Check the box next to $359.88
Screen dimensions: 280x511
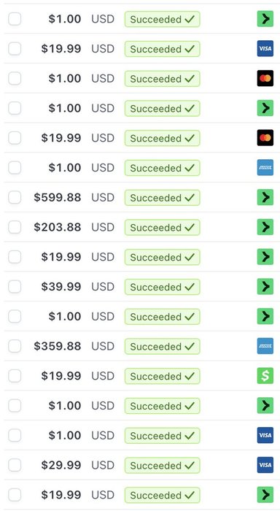[15, 346]
